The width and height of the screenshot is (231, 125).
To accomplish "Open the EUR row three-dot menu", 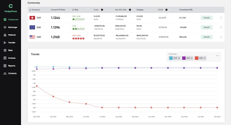I will pos(221,27).
